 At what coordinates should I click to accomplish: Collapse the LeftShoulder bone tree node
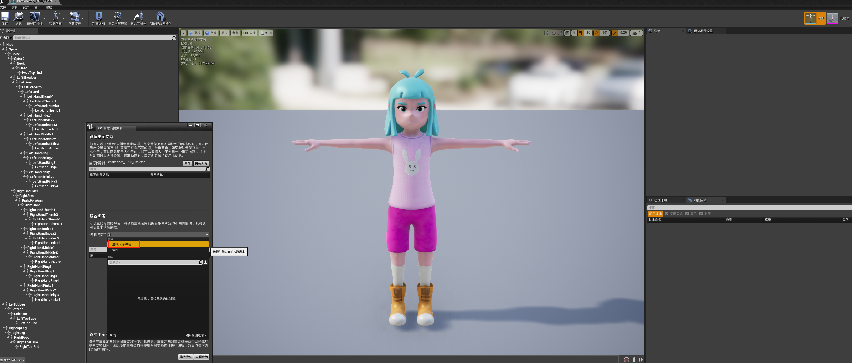click(11, 78)
